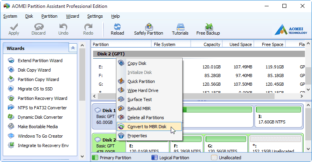Click the Disk Copy Wizard icon

point(11,70)
